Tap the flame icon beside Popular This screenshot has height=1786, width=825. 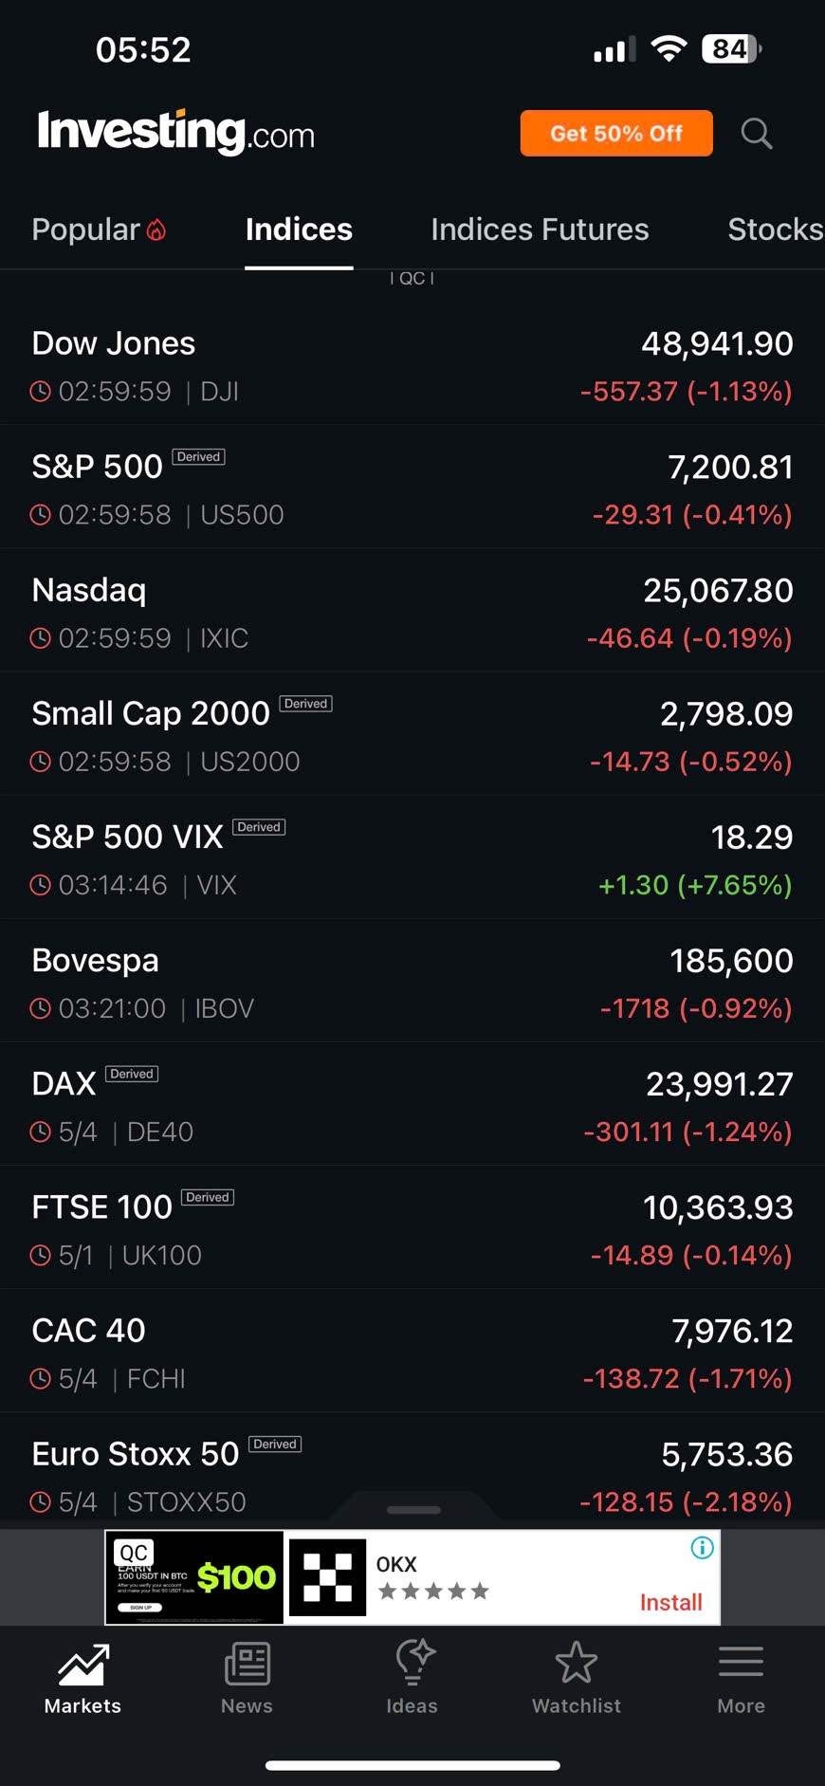tap(156, 230)
